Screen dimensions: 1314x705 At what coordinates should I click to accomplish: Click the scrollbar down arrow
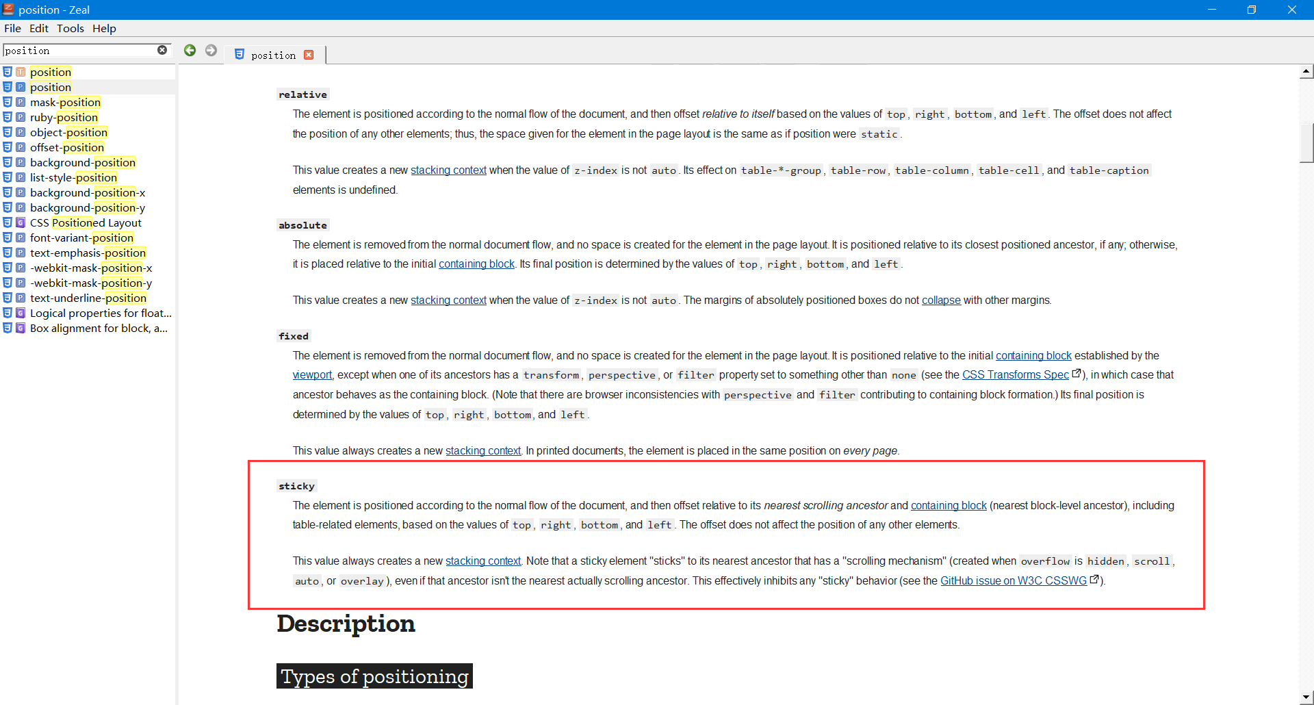[1306, 697]
